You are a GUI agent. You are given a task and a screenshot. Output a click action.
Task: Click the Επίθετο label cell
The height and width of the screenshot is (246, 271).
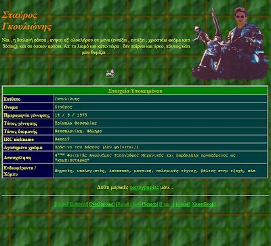point(28,99)
